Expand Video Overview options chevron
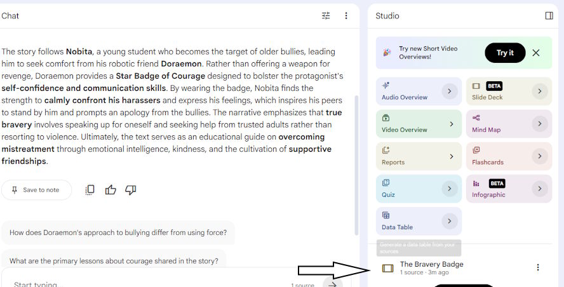564x287 pixels. (x=451, y=124)
